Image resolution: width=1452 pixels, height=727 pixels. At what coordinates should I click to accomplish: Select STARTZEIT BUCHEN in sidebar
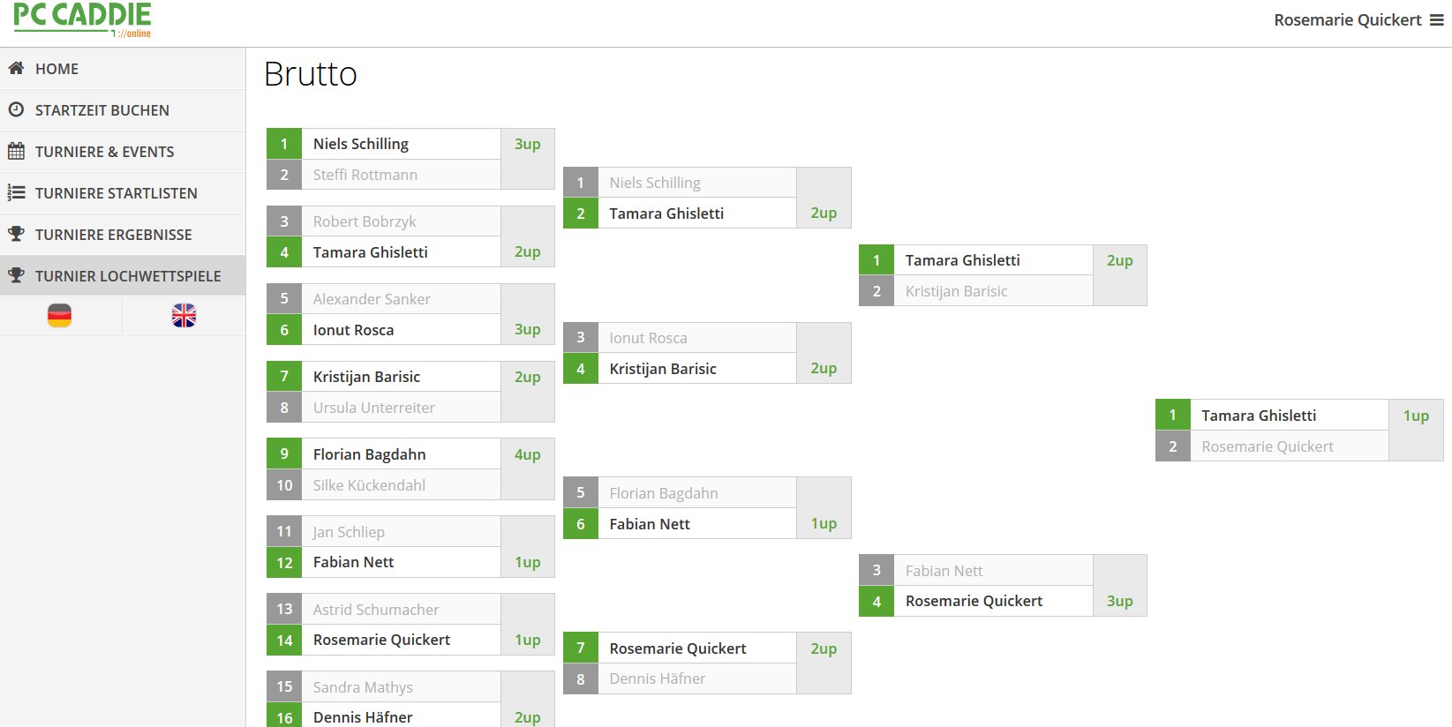pos(102,110)
